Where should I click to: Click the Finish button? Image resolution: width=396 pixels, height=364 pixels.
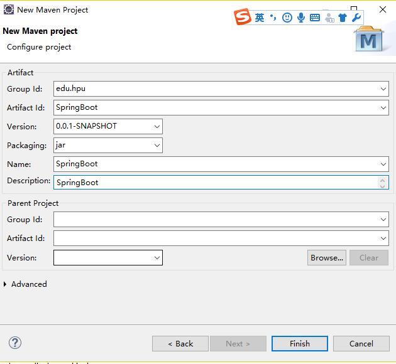[300, 343]
